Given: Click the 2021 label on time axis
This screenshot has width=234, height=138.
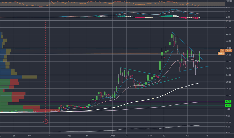Looking at the screenshot, I should click(x=112, y=135).
